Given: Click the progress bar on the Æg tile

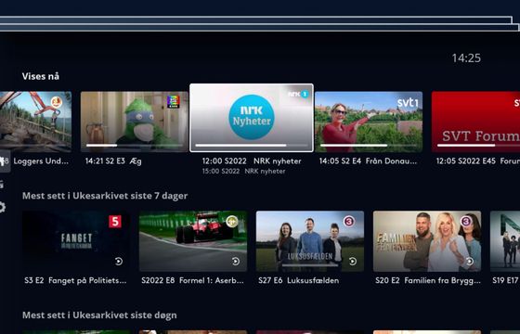Looking at the screenshot, I should [x=135, y=145].
